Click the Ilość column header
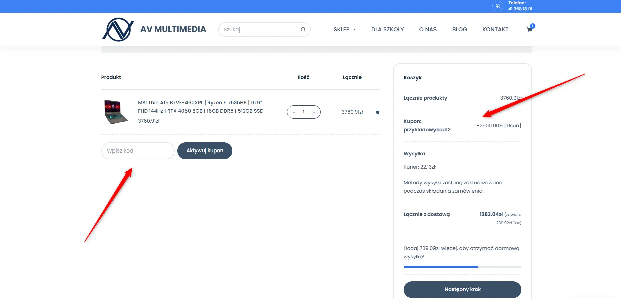Screen dimensions: 621x299 pyautogui.click(x=304, y=77)
